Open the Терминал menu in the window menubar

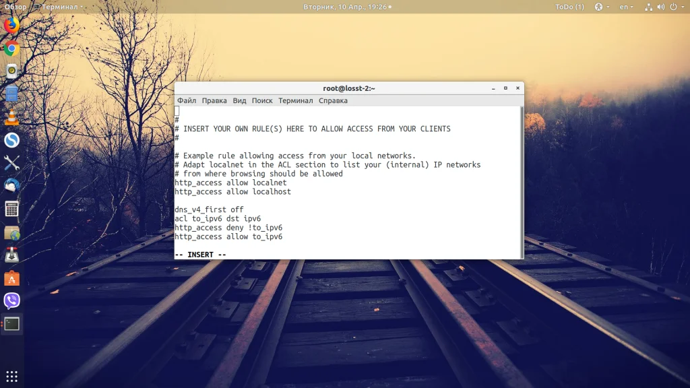point(295,100)
